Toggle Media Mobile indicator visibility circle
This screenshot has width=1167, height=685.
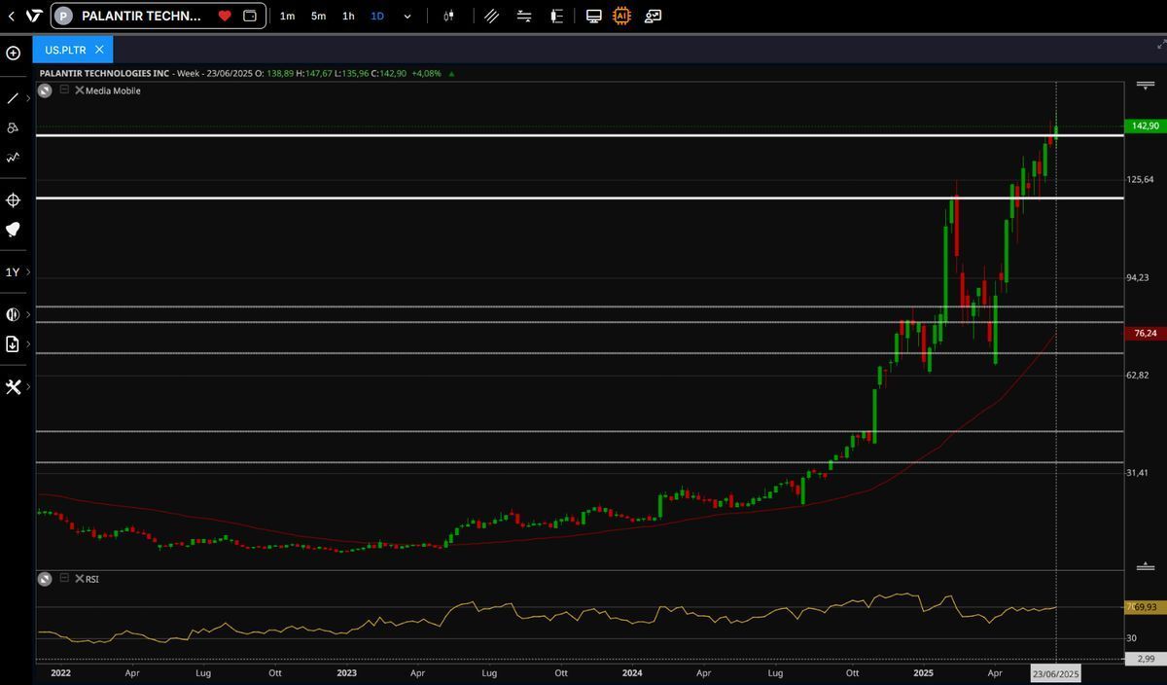pos(45,90)
